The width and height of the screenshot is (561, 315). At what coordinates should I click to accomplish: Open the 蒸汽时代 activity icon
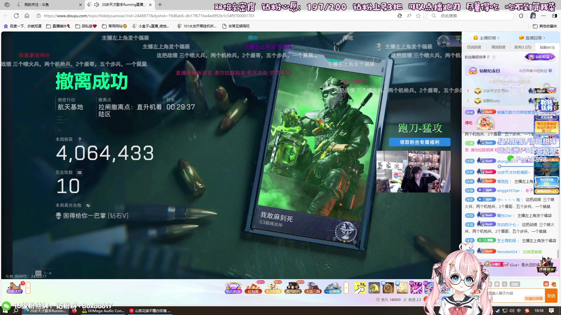(293, 288)
